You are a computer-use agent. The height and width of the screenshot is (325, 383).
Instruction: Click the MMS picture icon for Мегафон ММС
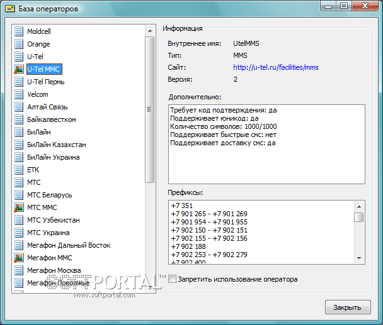click(x=19, y=258)
